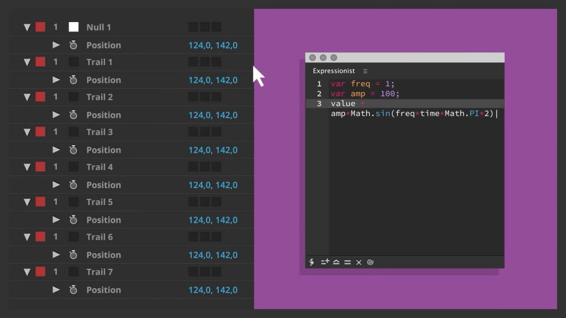Collapse the Trail 5 layer triangle

27,202
